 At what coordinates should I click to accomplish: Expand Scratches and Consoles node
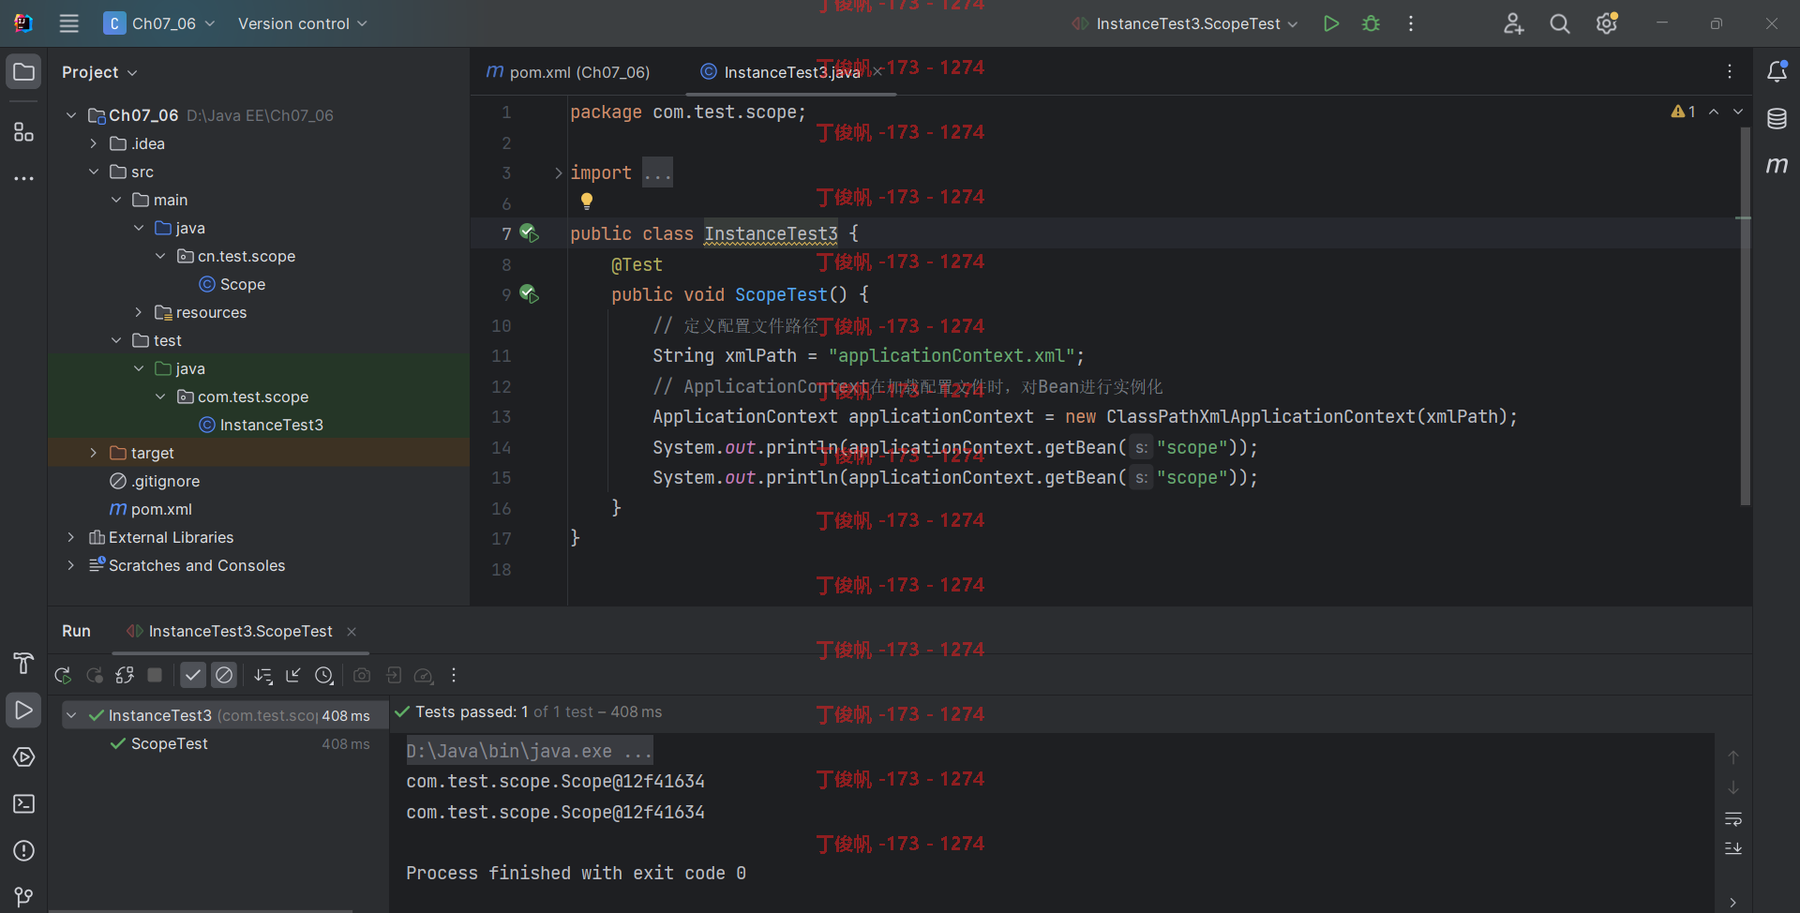coord(71,565)
